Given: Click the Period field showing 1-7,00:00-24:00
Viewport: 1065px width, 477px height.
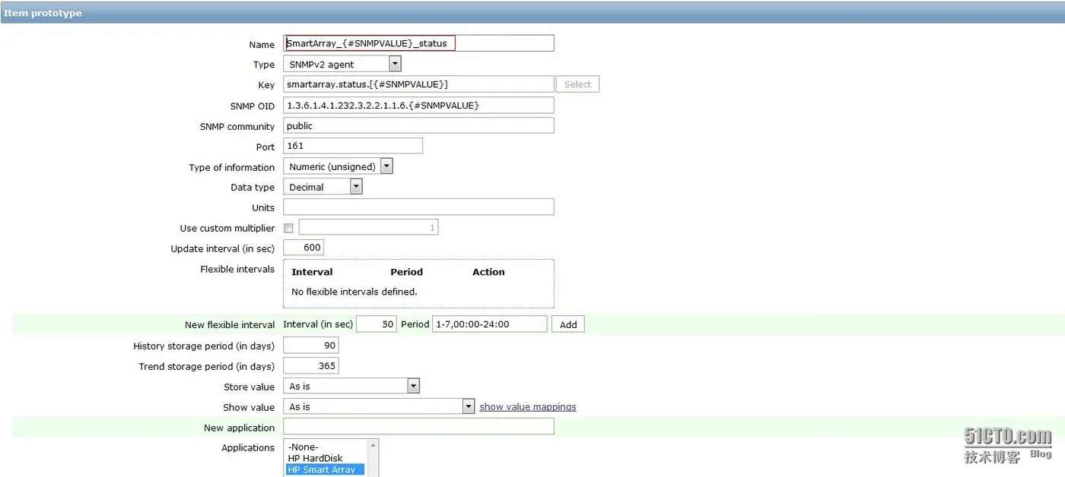Looking at the screenshot, I should tap(489, 324).
